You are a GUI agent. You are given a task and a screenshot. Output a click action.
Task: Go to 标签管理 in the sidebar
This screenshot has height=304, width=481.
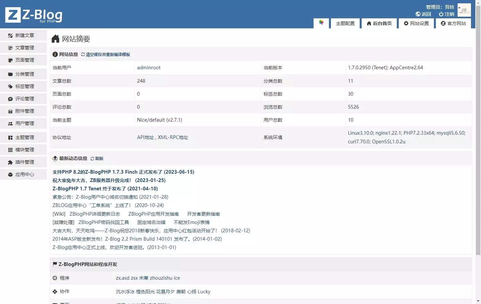[23, 86]
